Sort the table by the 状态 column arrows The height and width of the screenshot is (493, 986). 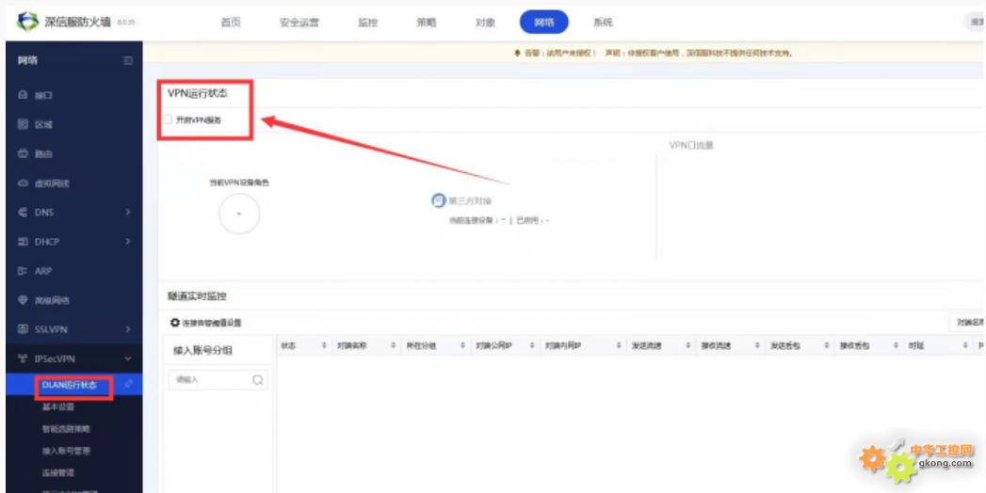tap(325, 346)
